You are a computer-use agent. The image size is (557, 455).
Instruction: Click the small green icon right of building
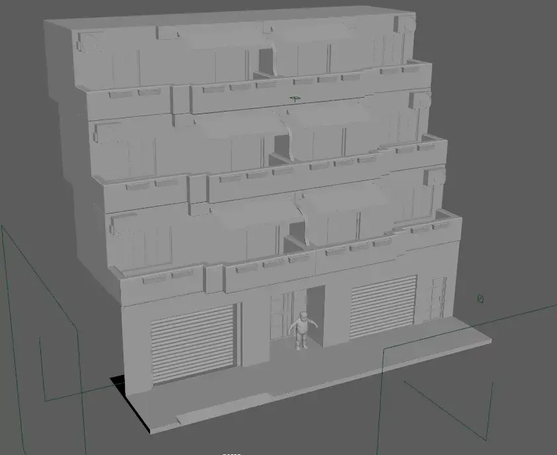(480, 298)
